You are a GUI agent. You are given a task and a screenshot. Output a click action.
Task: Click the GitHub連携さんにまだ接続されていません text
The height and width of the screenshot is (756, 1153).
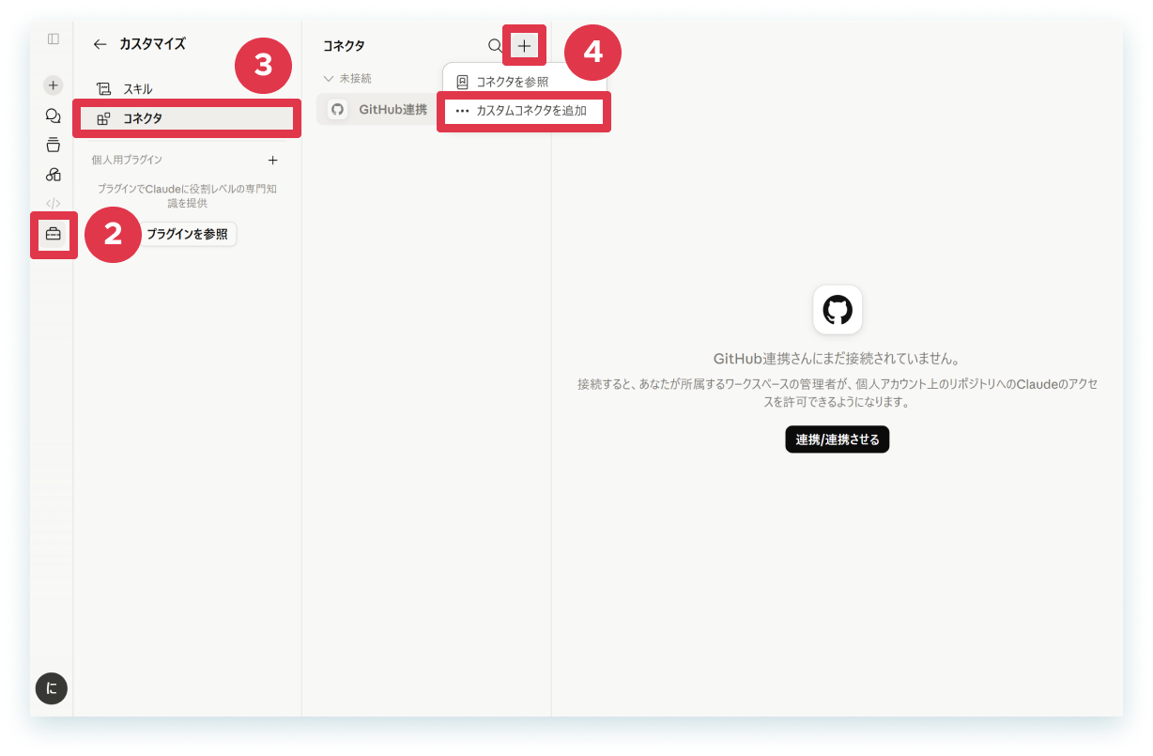tap(837, 359)
